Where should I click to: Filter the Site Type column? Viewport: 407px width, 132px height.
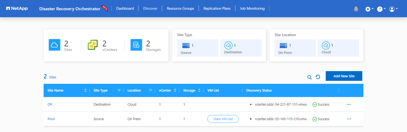tap(119, 91)
